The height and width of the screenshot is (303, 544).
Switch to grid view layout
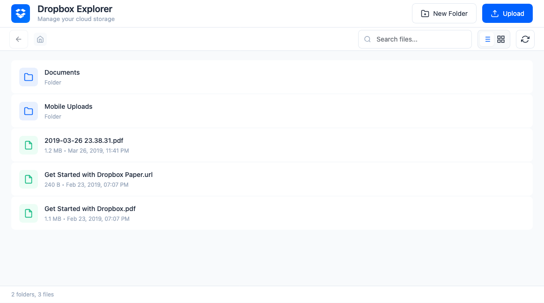click(500, 39)
